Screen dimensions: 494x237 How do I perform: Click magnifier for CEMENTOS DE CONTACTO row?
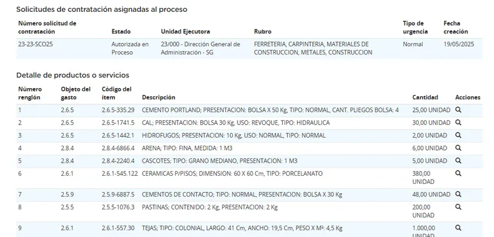pyautogui.click(x=458, y=194)
